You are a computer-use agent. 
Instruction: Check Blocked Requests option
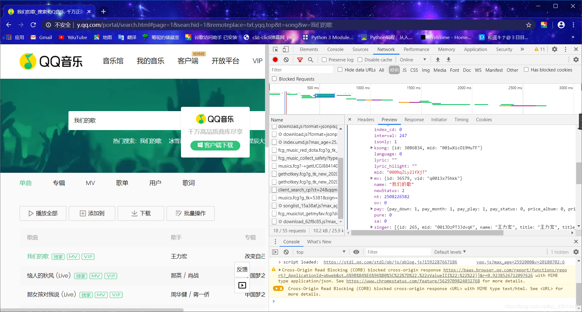pos(274,79)
